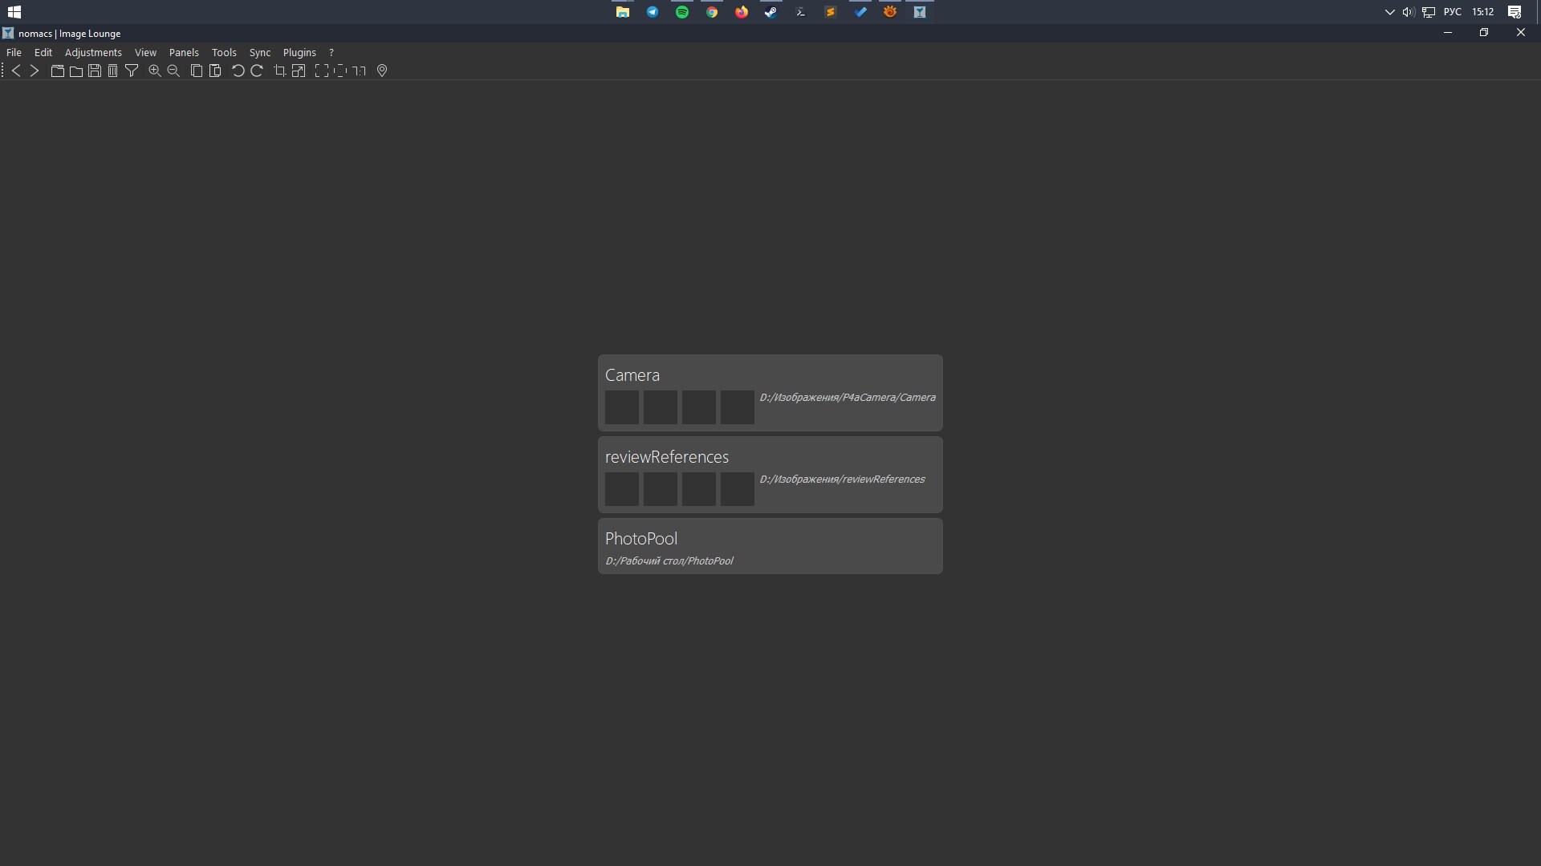Go to the previous image arrow
Viewport: 1541px width, 866px height.
(16, 71)
